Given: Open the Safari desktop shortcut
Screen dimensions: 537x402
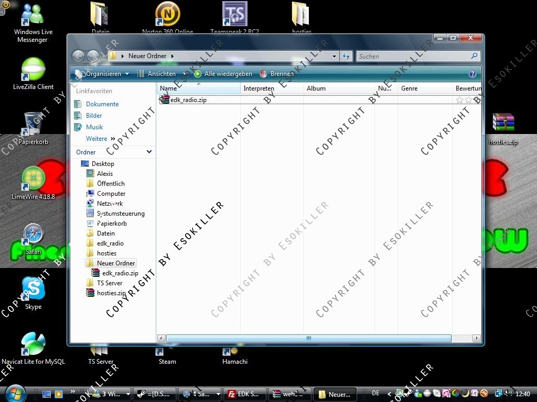Looking at the screenshot, I should pyautogui.click(x=33, y=236).
